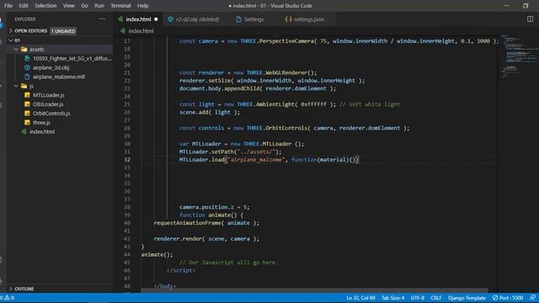Screen dimensions: 539x303
Task: Change Tab Size: 4 indentation setting
Action: pyautogui.click(x=393, y=298)
